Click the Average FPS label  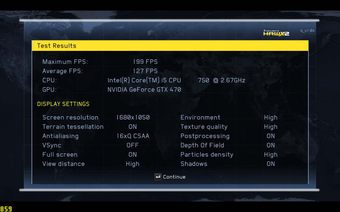tap(63, 71)
